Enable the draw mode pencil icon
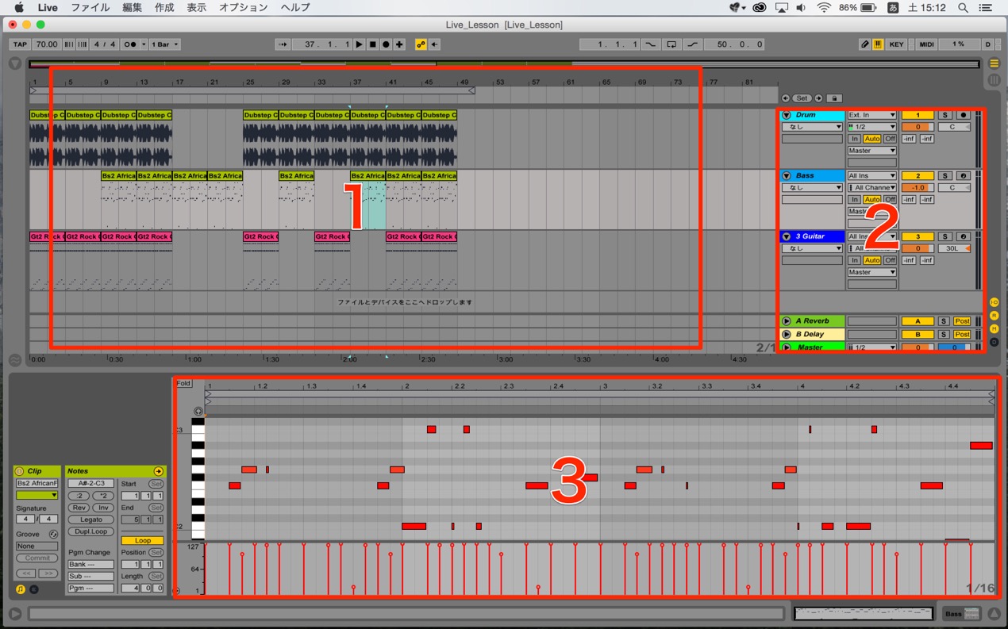The width and height of the screenshot is (1008, 629). pos(865,44)
